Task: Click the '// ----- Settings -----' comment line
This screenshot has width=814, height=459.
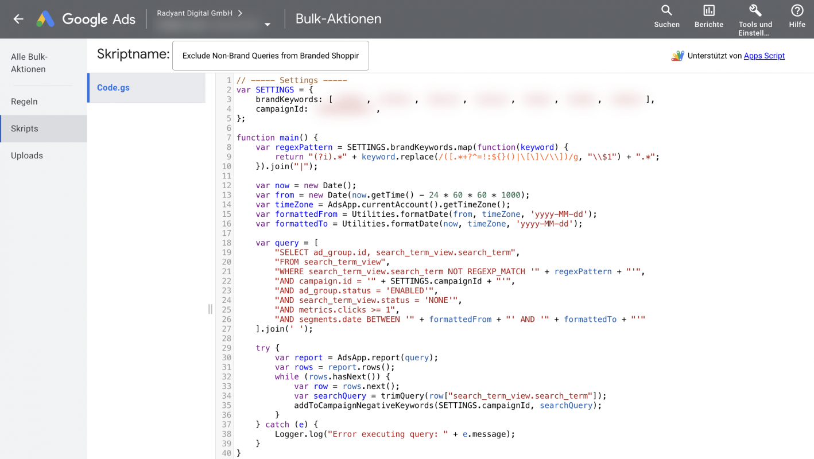Action: tap(292, 80)
